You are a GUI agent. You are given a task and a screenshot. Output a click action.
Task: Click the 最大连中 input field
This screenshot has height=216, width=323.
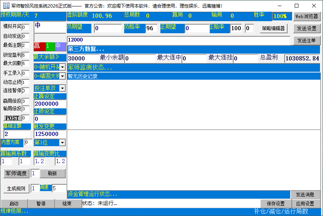pyautogui.click(x=194, y=58)
